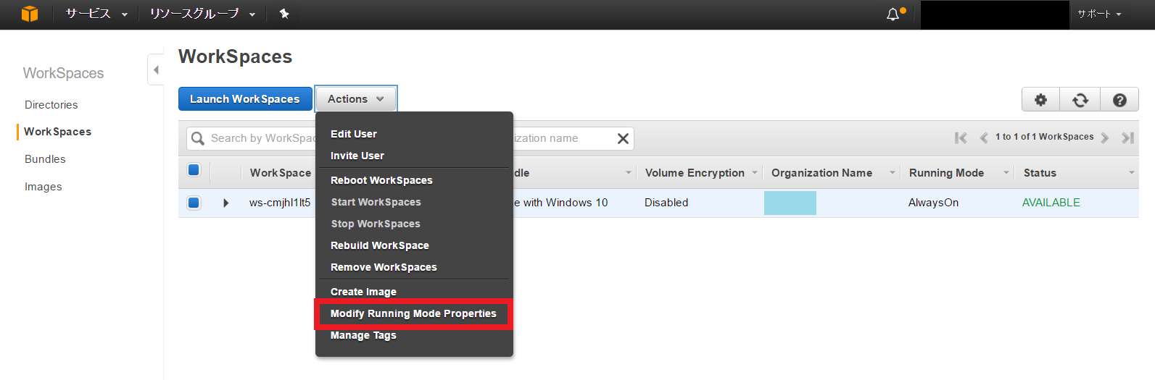
Task: Refresh the WorkSpaces list
Action: (x=1080, y=100)
